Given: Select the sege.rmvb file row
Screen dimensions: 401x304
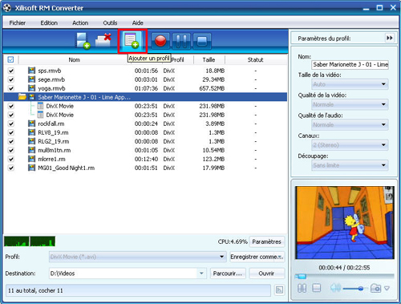Looking at the screenshot, I should (145, 79).
